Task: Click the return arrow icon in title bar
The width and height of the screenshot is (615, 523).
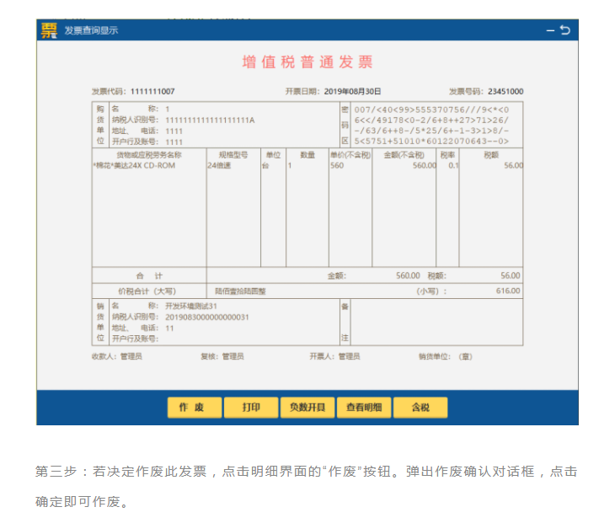Action: click(565, 30)
